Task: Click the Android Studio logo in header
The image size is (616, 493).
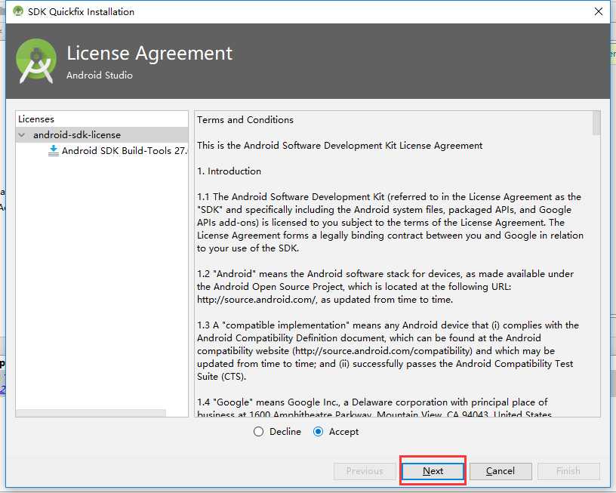Action: [x=36, y=61]
